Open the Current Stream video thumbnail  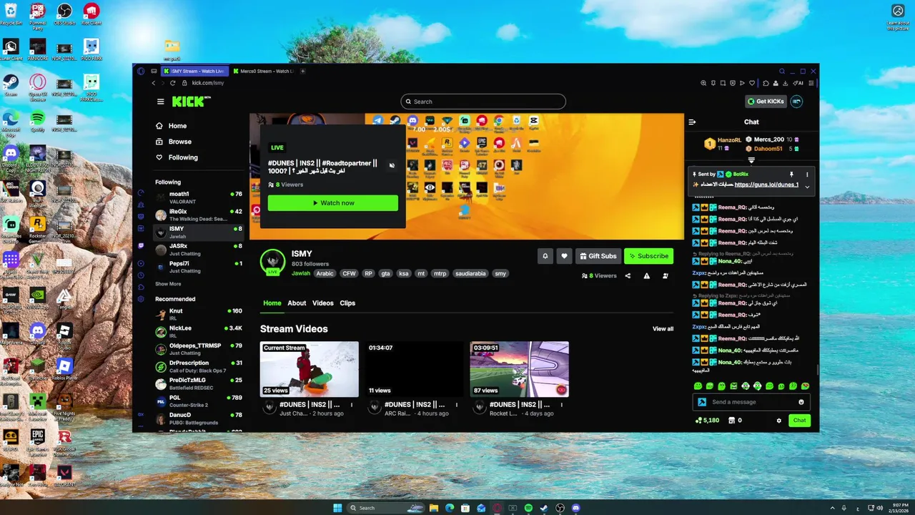[x=309, y=369]
